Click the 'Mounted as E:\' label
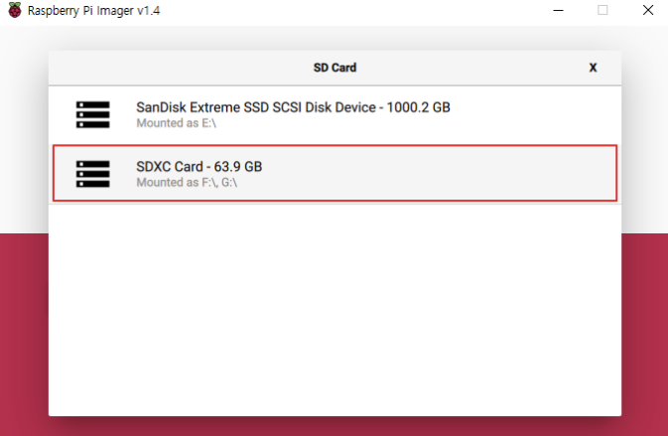This screenshot has width=668, height=436. click(x=177, y=123)
